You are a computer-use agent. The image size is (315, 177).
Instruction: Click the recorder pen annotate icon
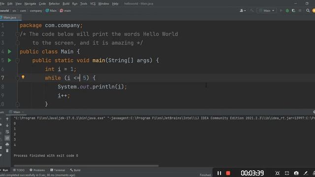[305, 173]
